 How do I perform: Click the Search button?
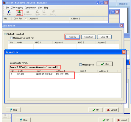point(72,37)
